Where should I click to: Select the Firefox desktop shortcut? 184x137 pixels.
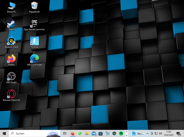11,60
